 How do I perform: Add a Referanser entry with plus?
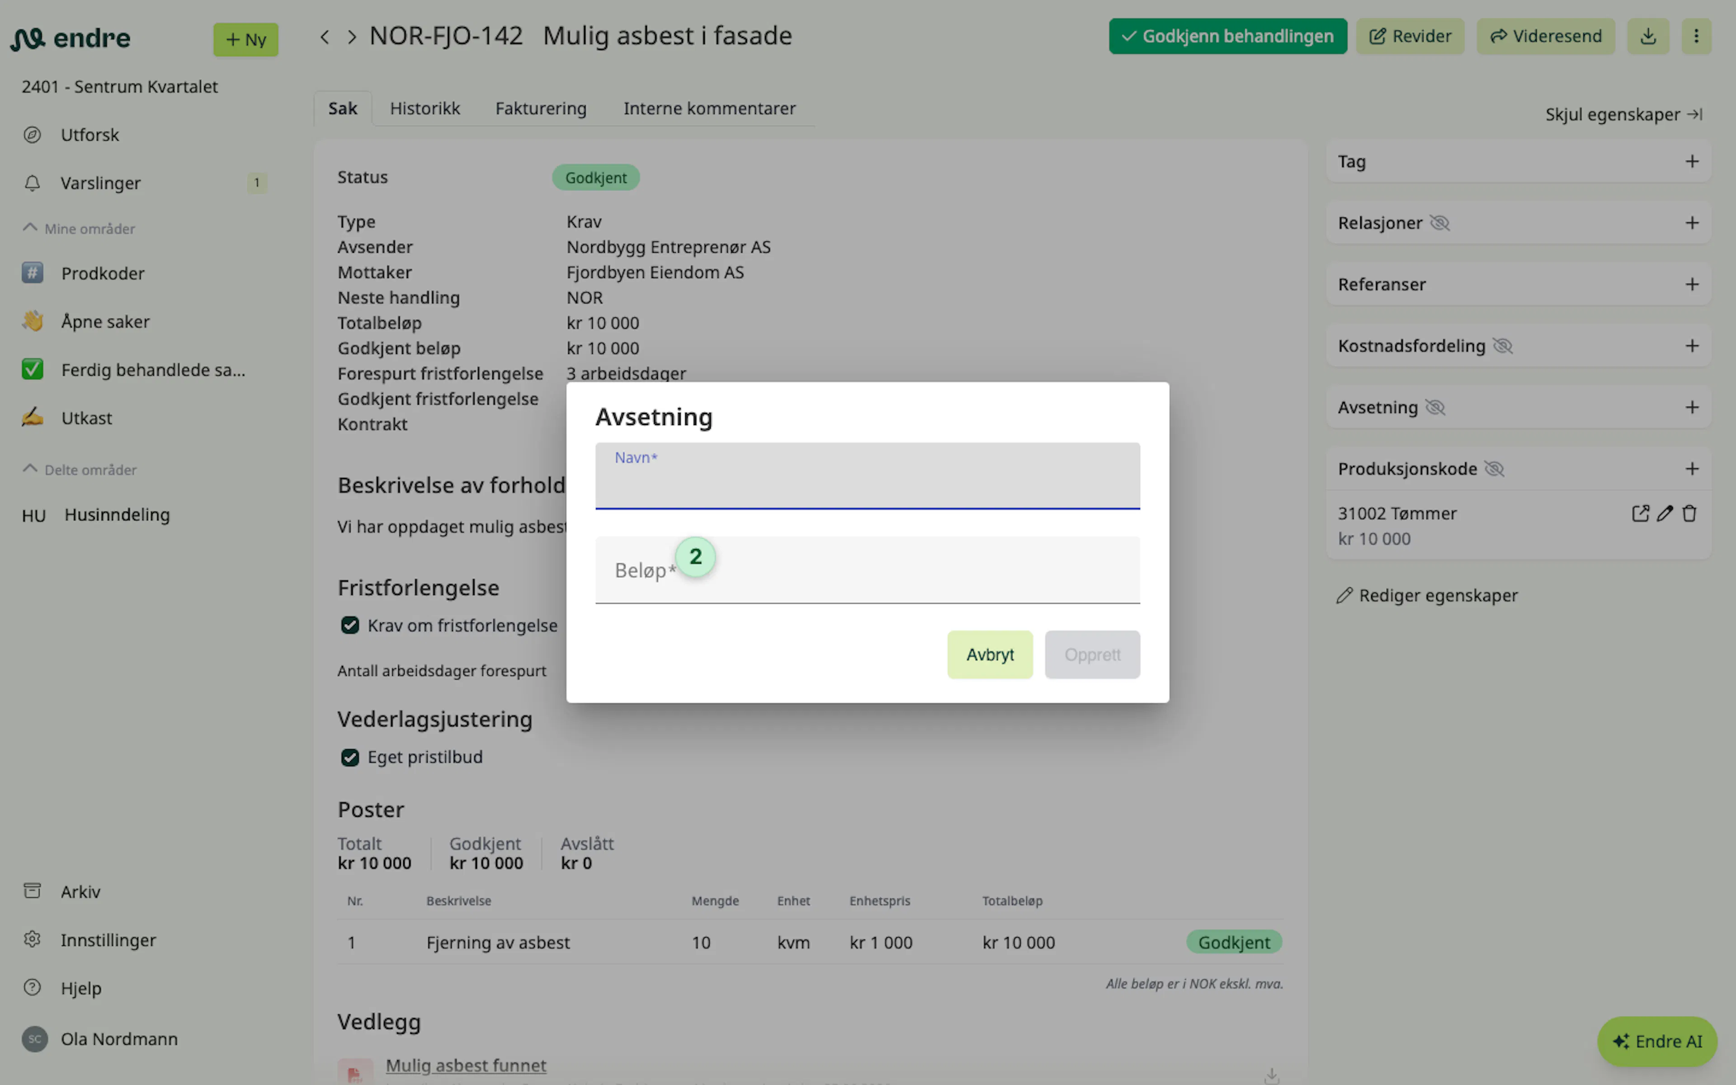point(1692,284)
